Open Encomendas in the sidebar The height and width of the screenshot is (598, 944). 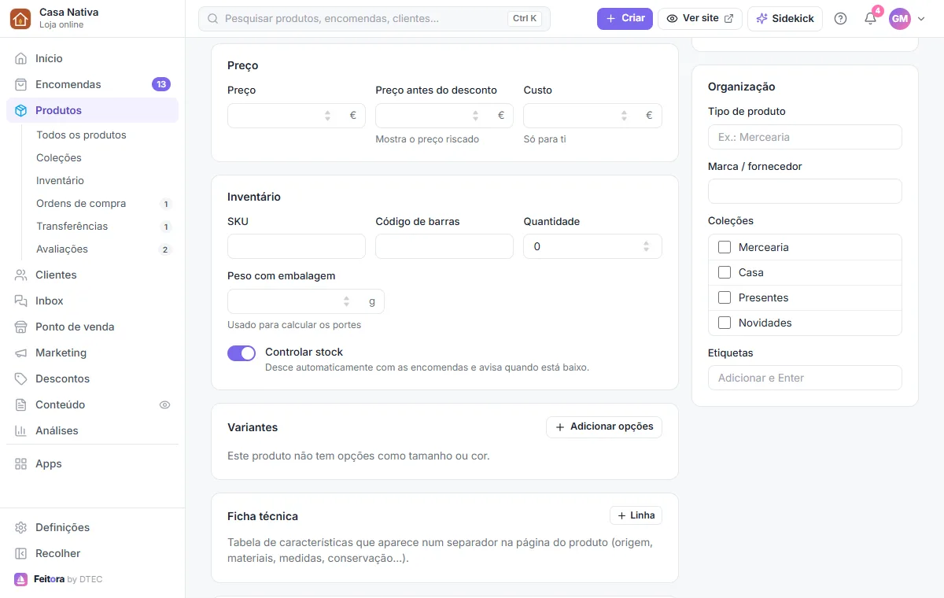tap(92, 84)
